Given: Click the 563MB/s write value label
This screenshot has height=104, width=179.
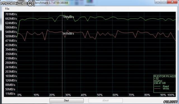Looking at the screenshot, I should (x=68, y=34).
